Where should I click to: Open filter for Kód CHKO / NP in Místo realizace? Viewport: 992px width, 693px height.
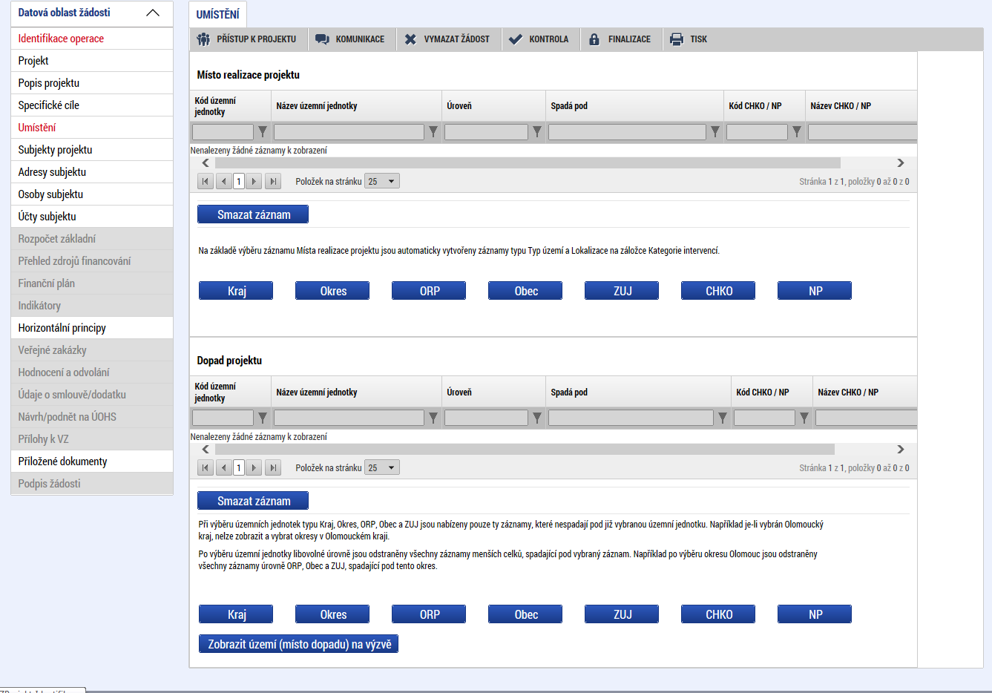click(797, 132)
